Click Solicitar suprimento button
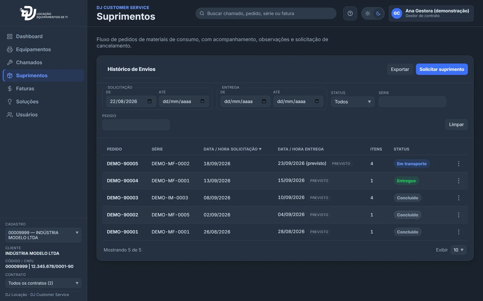Viewport: 483px width, 301px height. point(442,69)
